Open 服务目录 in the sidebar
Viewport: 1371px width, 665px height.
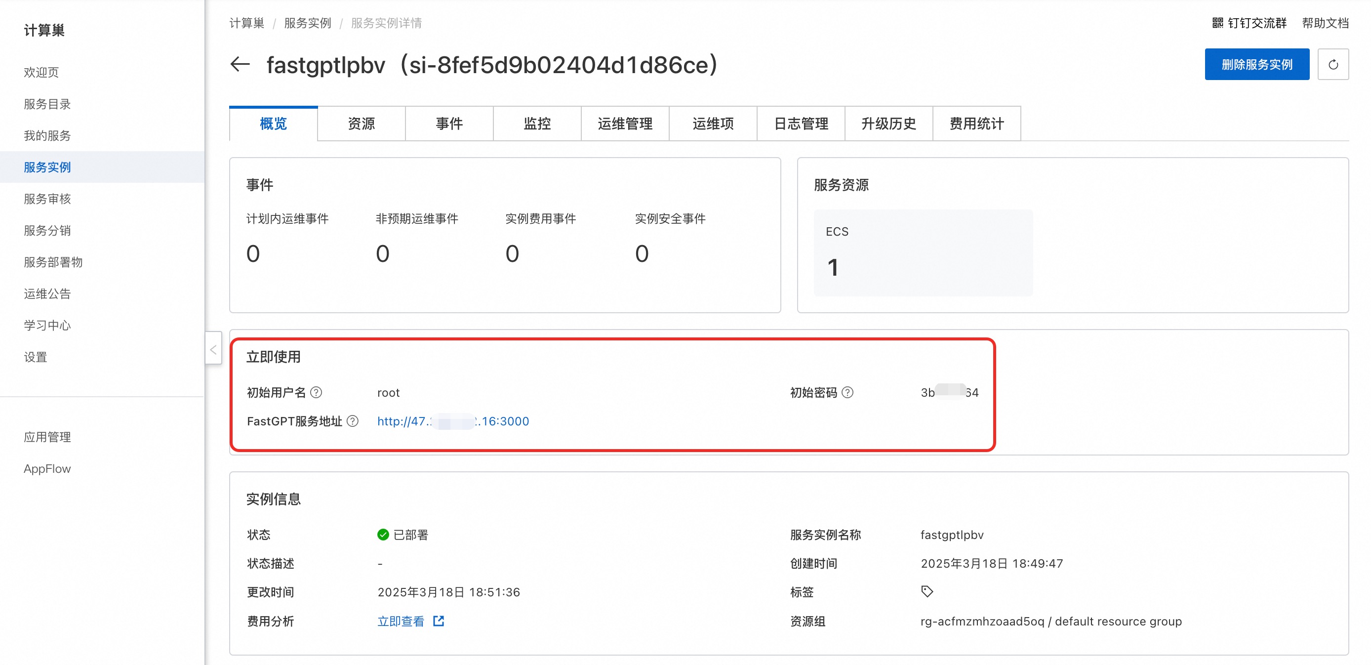point(47,104)
